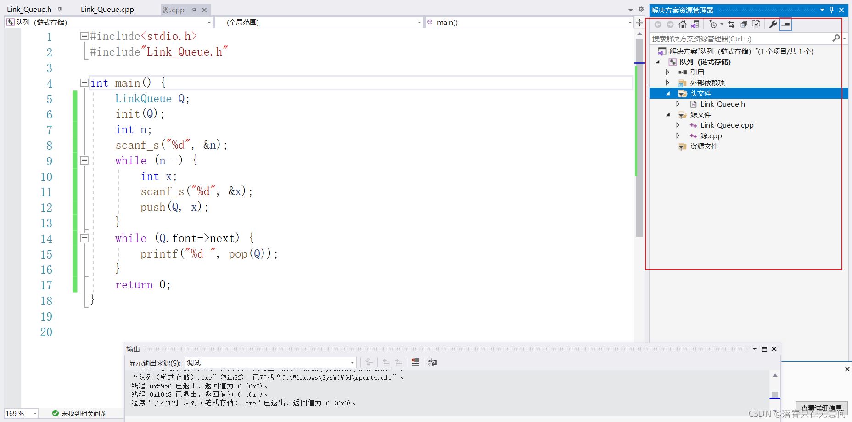852x422 pixels.
Task: Switch to Link_Queue.cpp tab
Action: point(107,9)
